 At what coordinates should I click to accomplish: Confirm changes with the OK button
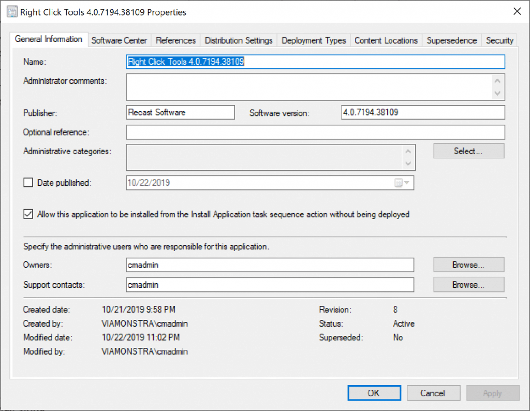374,393
